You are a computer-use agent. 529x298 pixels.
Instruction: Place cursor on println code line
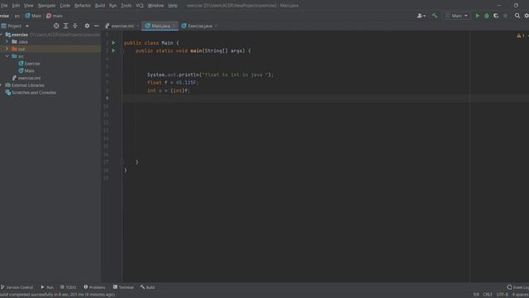210,74
